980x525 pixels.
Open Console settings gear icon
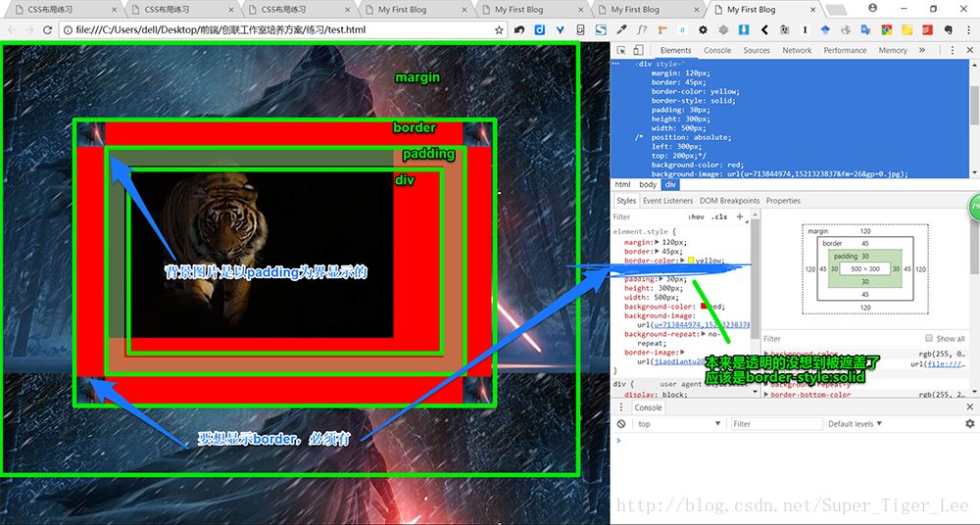(x=970, y=424)
